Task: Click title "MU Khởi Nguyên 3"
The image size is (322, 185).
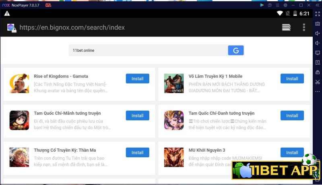Action: point(207,150)
